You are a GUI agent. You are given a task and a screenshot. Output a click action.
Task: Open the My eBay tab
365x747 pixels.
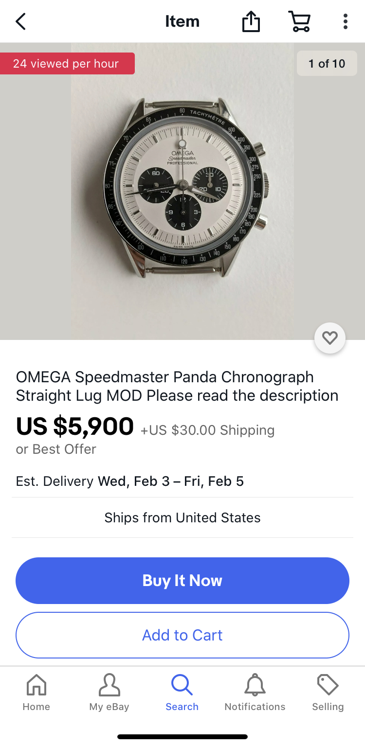109,693
